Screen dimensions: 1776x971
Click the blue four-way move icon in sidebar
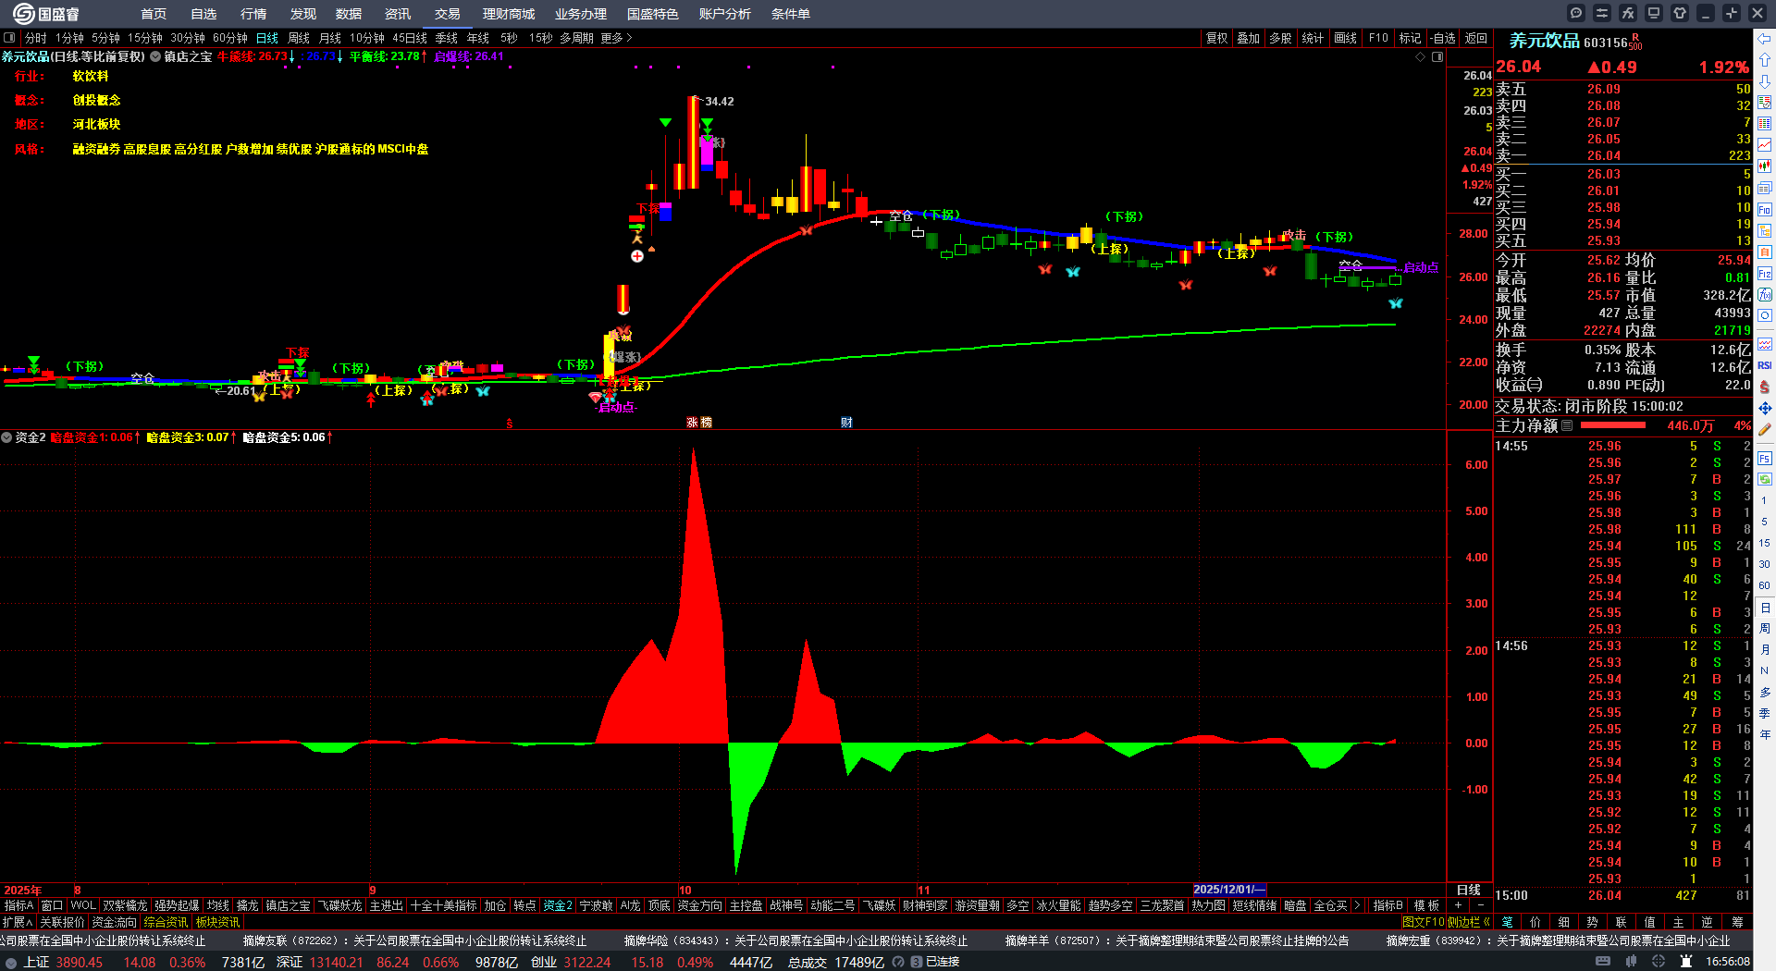(x=1765, y=408)
